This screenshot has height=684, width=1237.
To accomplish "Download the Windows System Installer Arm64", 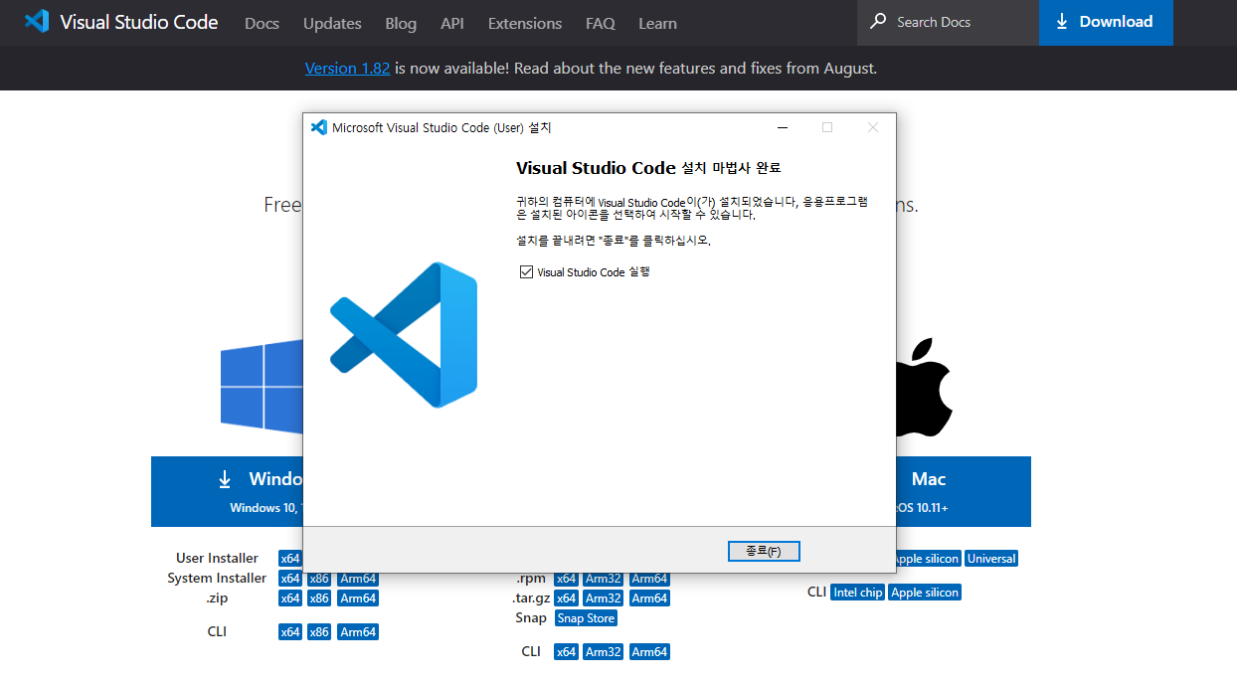I will tap(358, 579).
